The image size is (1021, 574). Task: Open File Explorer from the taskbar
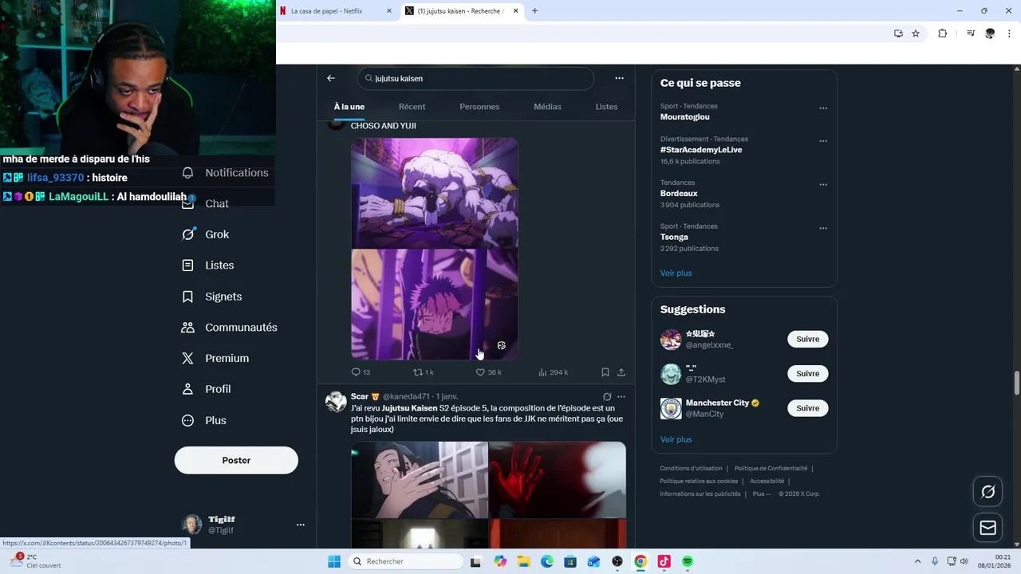tap(523, 562)
